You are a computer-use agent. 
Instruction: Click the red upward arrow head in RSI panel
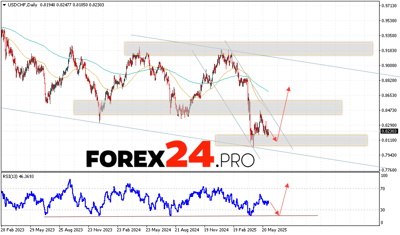[x=287, y=185]
